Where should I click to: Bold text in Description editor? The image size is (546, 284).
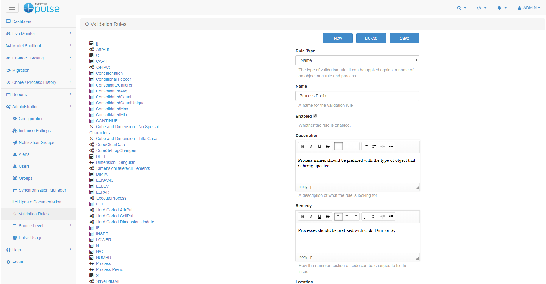(x=303, y=146)
